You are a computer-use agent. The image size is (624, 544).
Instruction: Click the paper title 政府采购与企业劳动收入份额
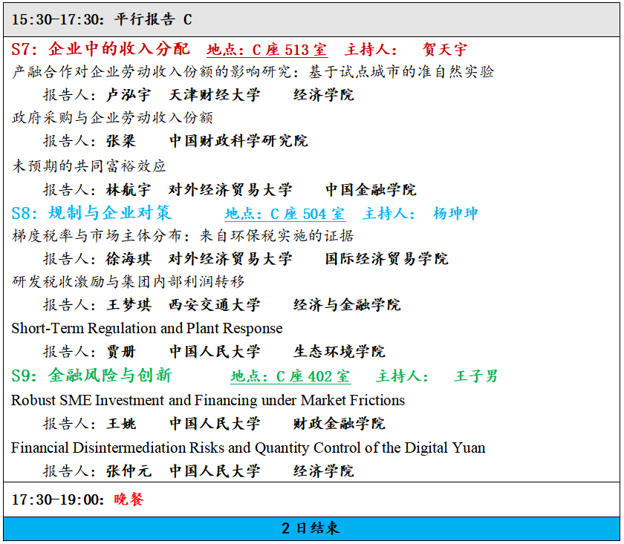113,118
